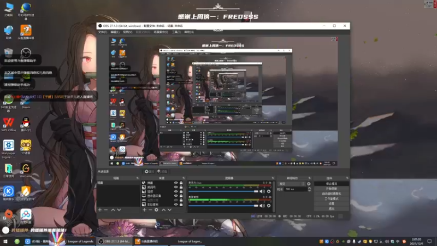The image size is (437, 246).
Task: Select the display capture source row
Action: point(162,196)
